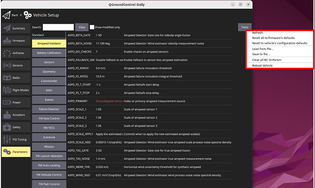Open the Airspeed Validator parameter group
This screenshot has width=315, height=188.
pos(49,43)
